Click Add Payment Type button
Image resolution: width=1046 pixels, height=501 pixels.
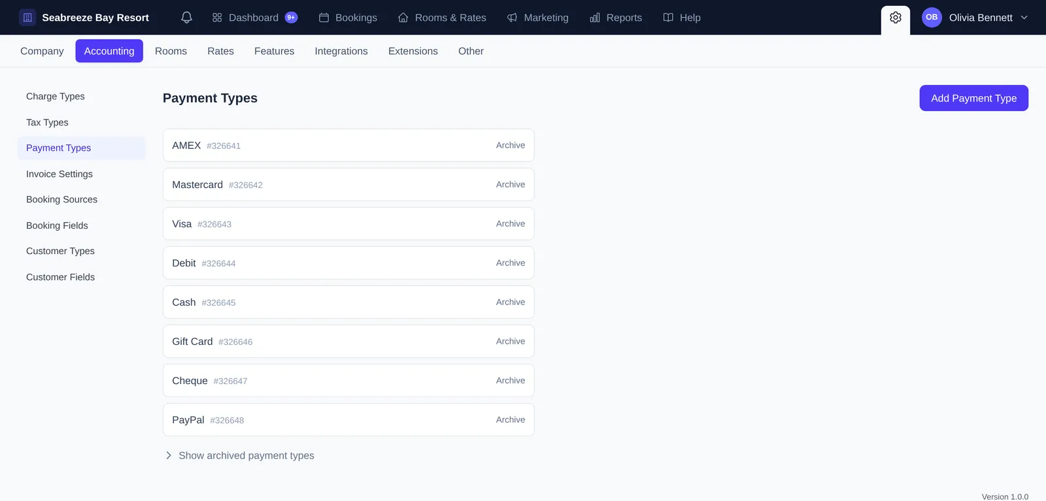[973, 98]
